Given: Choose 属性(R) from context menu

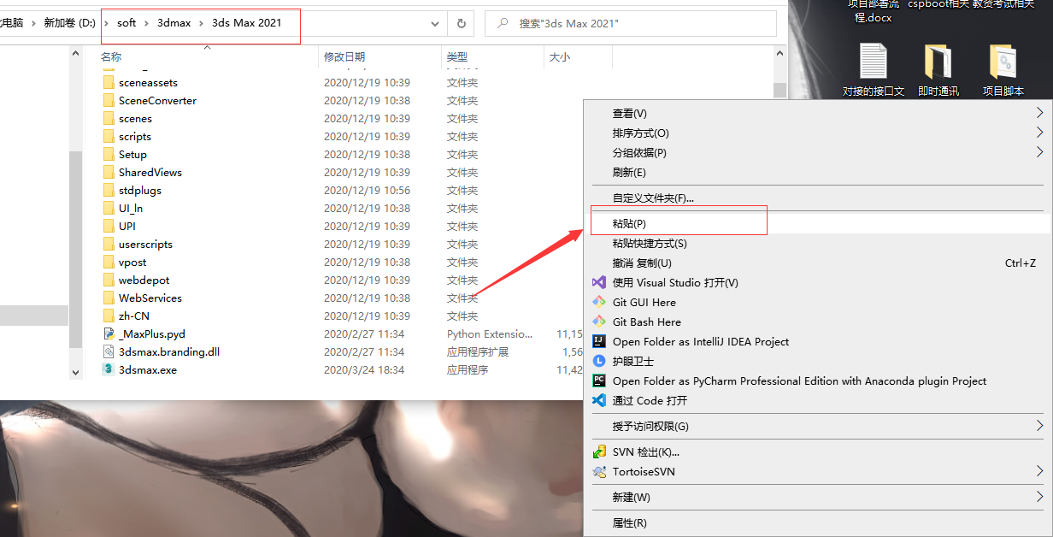Looking at the screenshot, I should 818,522.
